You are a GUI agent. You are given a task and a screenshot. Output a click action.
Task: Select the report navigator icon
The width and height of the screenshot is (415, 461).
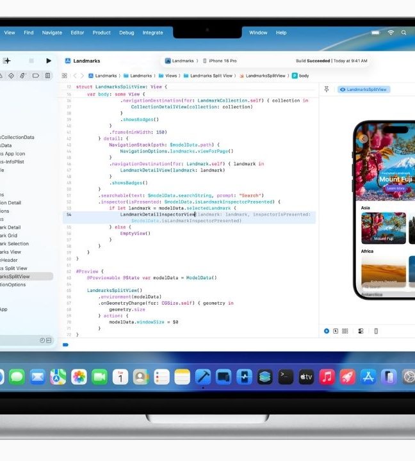[47, 76]
